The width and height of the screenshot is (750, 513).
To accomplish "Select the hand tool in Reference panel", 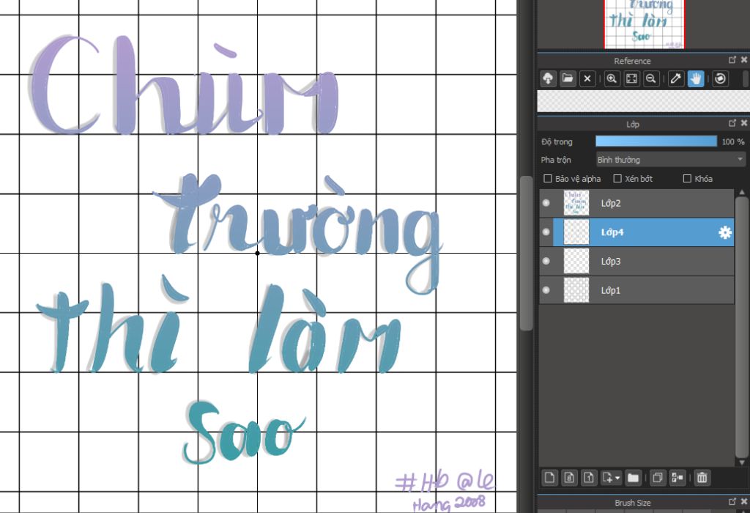I will tap(696, 79).
